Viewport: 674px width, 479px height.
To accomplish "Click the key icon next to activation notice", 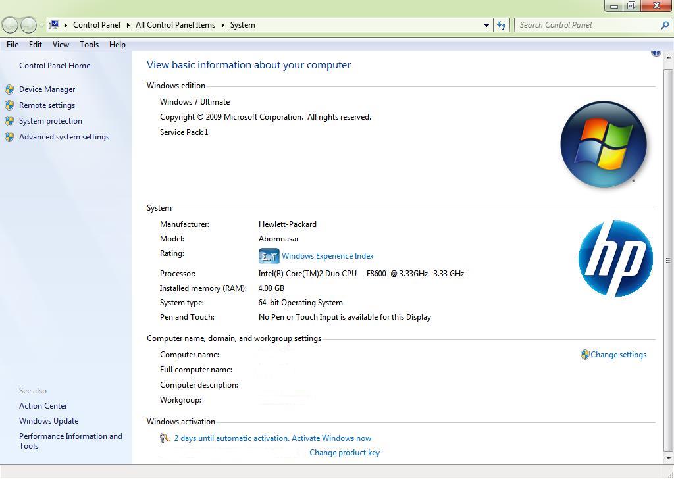I will [165, 438].
